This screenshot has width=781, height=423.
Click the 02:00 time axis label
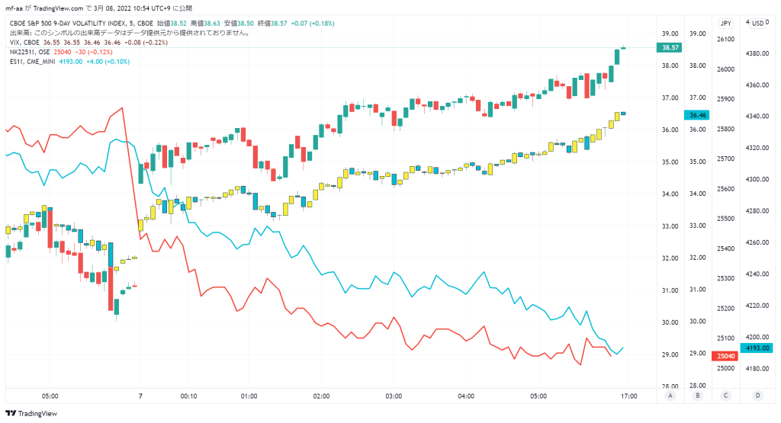[321, 396]
